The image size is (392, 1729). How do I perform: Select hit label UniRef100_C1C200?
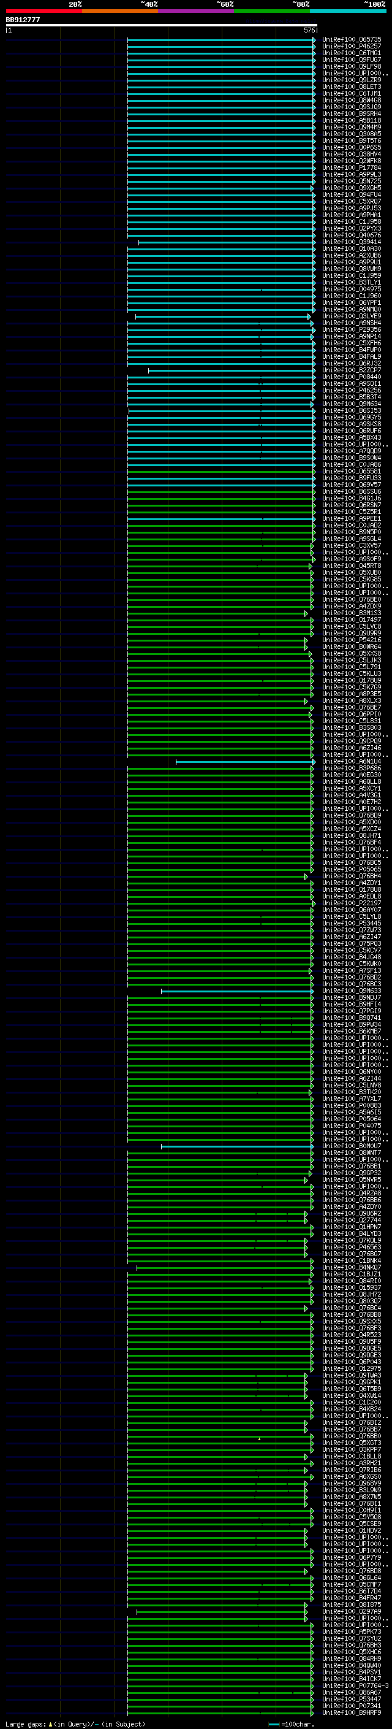coord(352,1403)
